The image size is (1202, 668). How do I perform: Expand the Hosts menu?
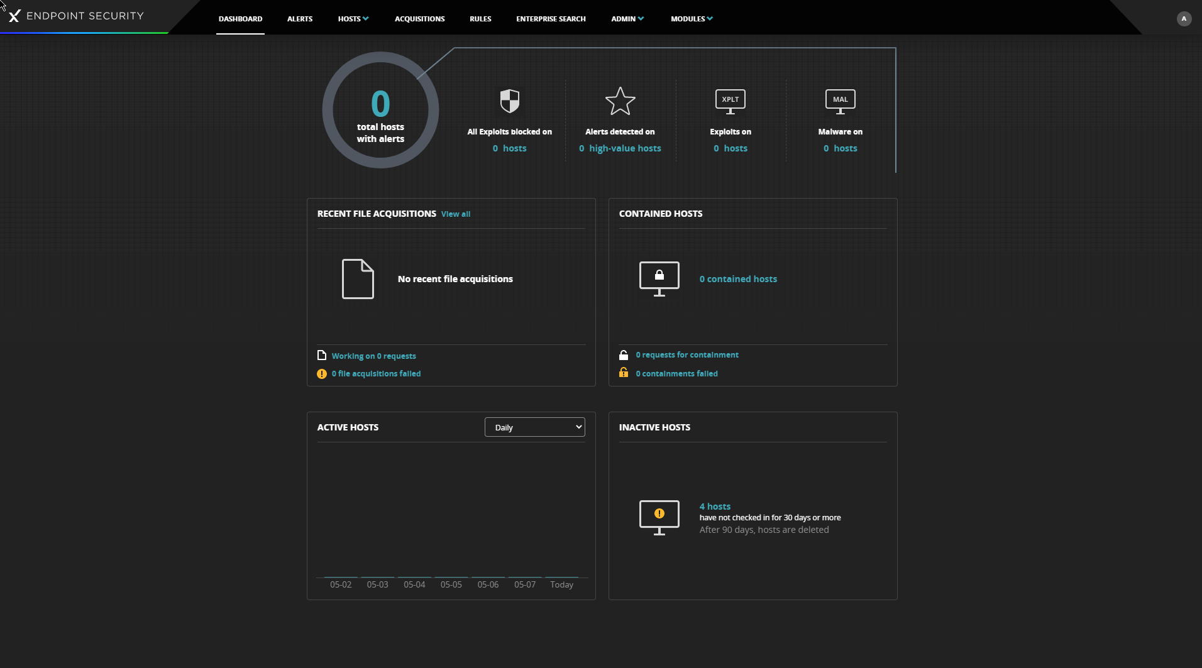coord(353,19)
